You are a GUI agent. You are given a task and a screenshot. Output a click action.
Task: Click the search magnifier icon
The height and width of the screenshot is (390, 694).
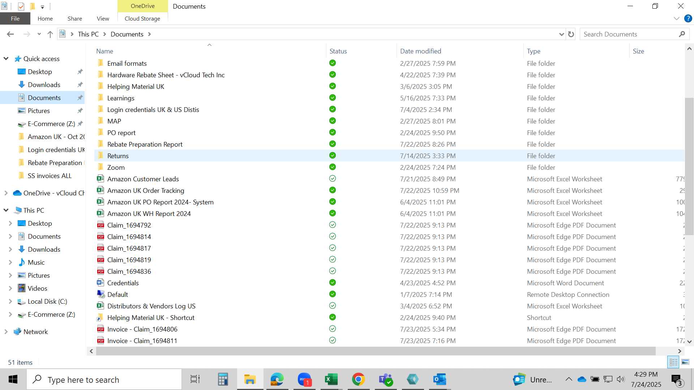682,34
